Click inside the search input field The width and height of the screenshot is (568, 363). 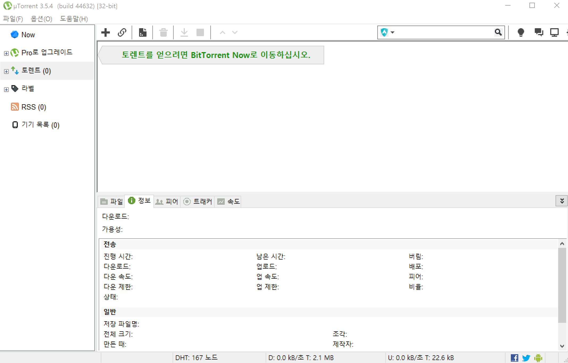coord(444,32)
